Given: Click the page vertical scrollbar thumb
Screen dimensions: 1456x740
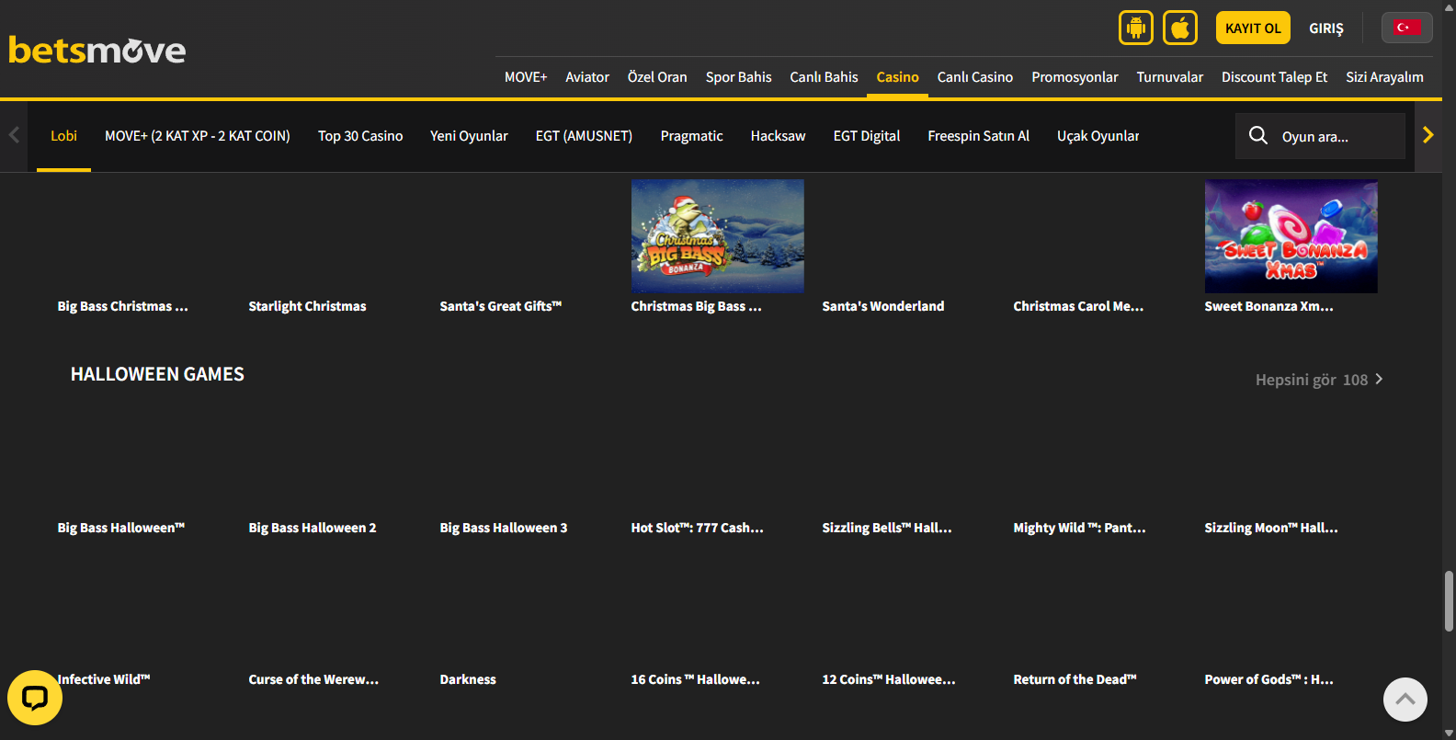Looking at the screenshot, I should pos(1449,601).
